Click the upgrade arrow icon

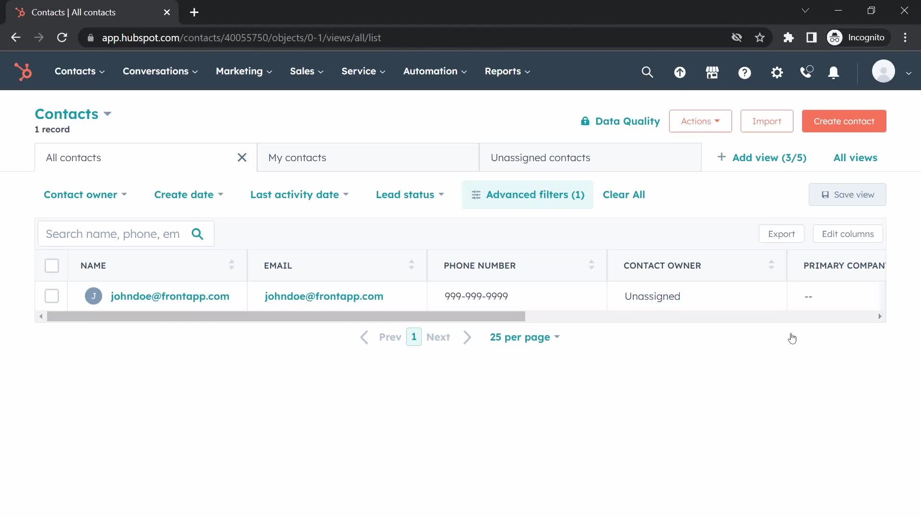click(x=680, y=72)
